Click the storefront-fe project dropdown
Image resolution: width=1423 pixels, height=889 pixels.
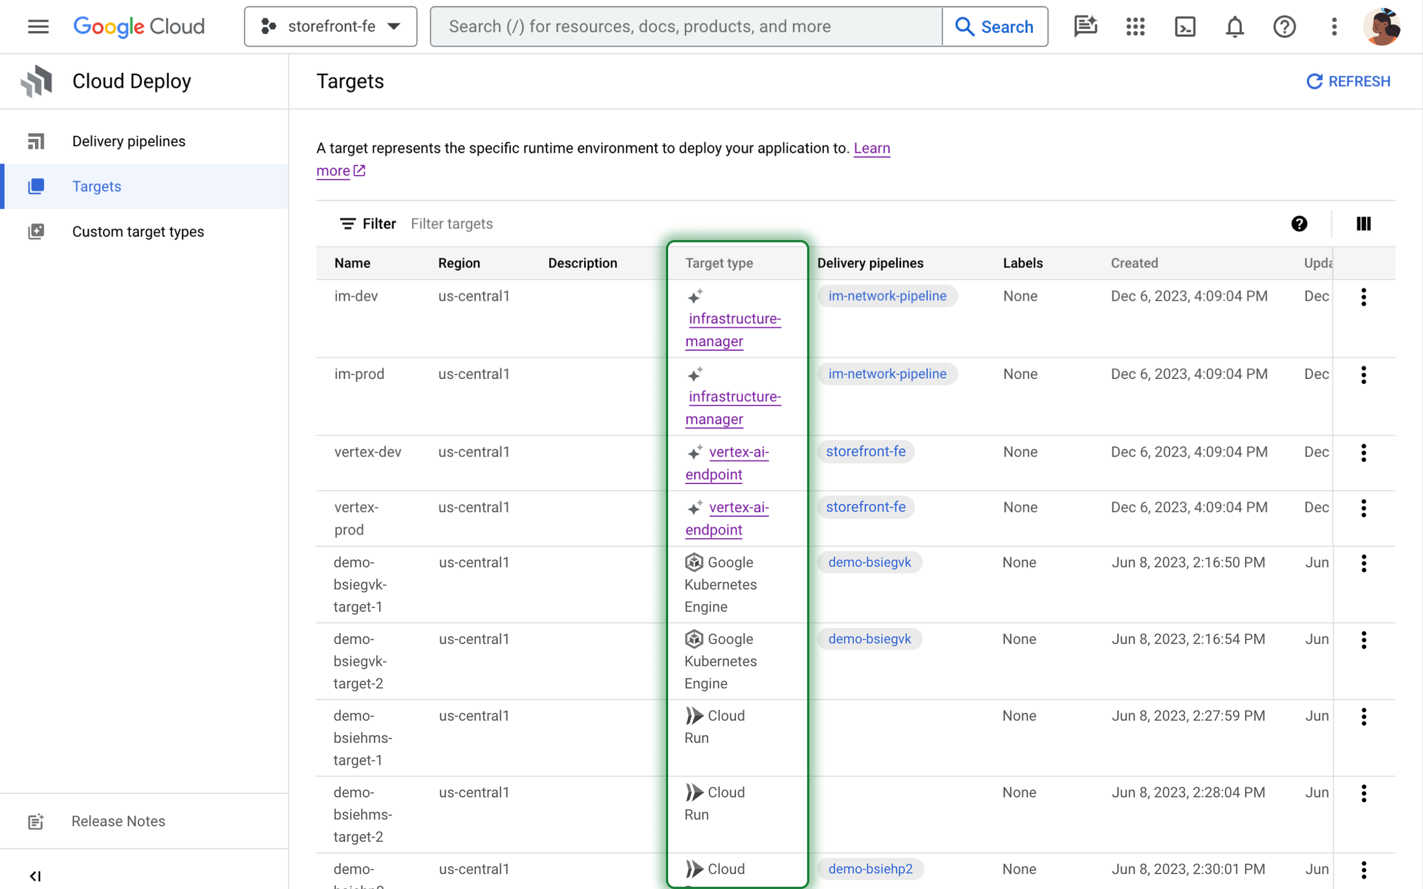331,27
